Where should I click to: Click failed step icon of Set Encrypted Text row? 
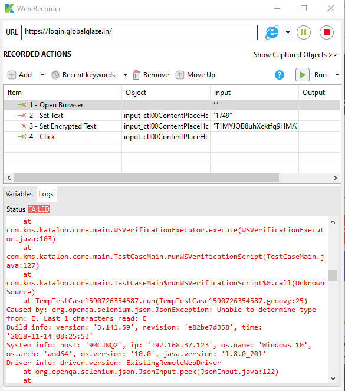point(22,126)
